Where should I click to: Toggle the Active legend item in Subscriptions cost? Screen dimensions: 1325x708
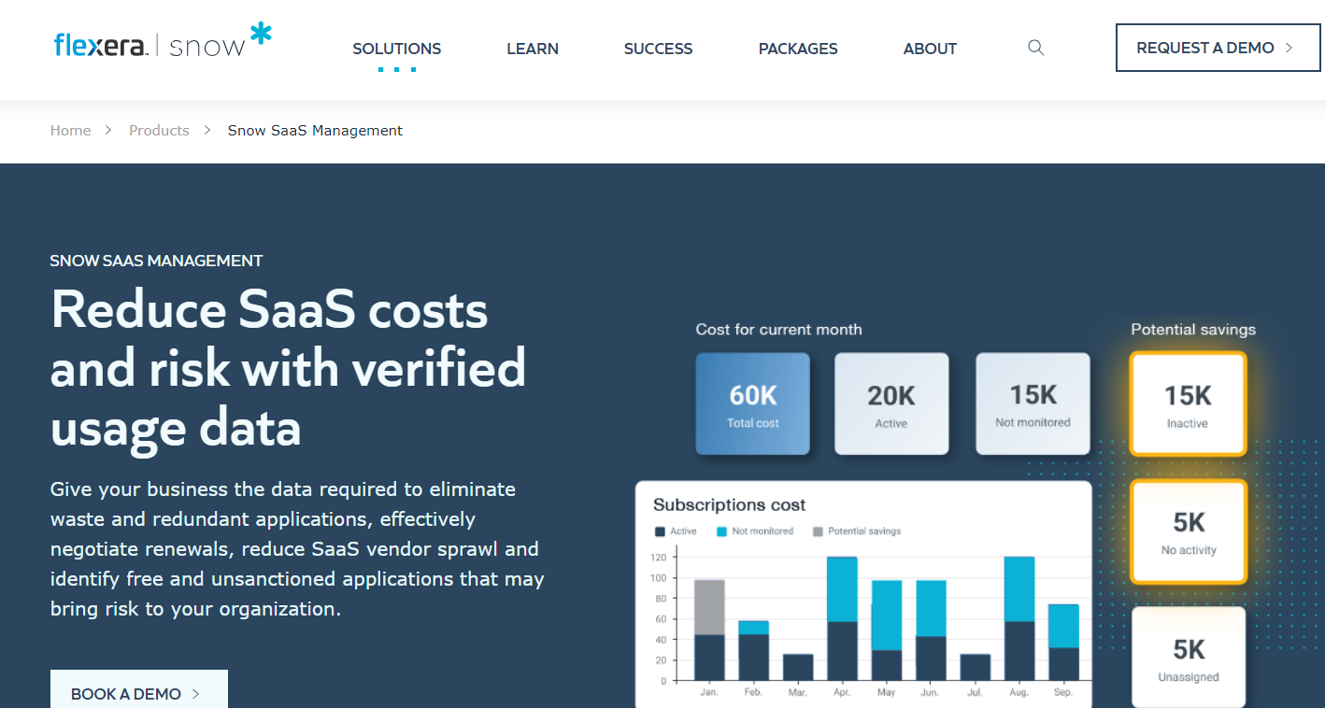[x=679, y=531]
